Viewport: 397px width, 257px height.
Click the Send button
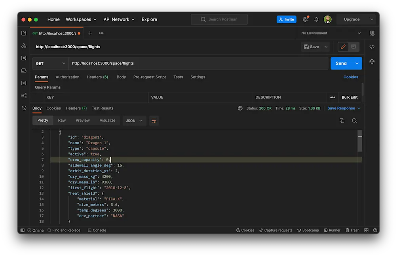click(x=341, y=63)
